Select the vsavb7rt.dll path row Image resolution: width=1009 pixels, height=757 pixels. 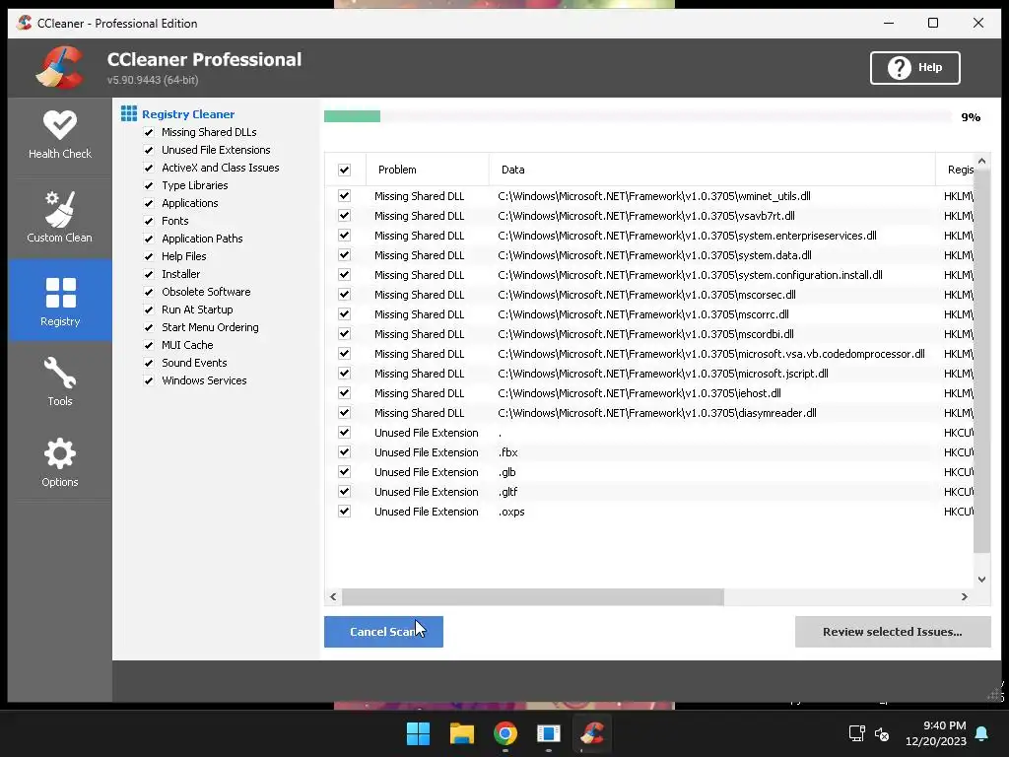tap(648, 216)
